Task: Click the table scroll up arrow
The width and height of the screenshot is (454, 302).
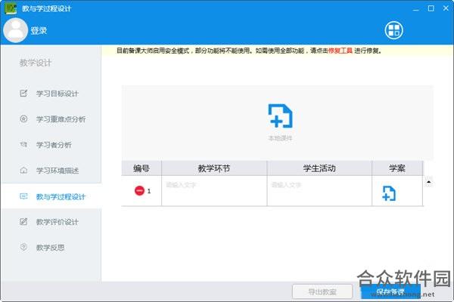Action: pos(428,182)
